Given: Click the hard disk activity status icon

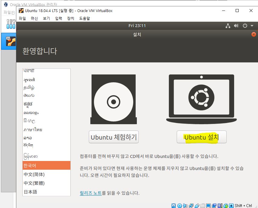Looking at the screenshot, I should [174, 206].
